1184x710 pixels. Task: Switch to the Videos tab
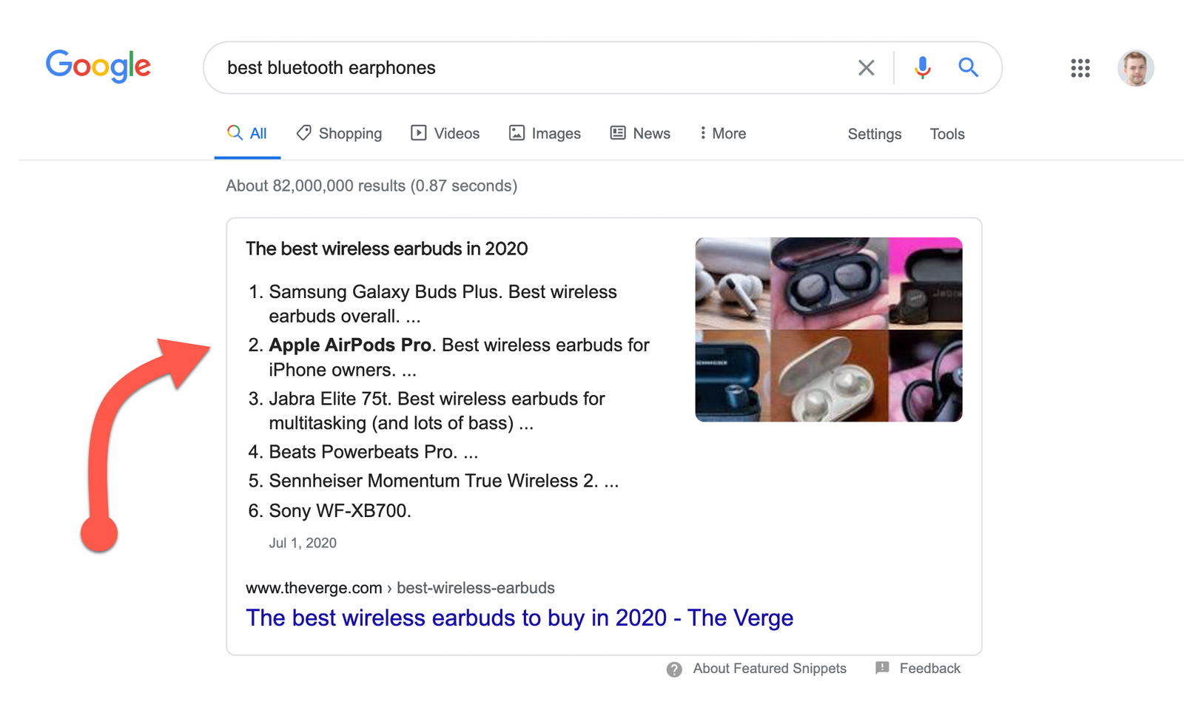445,133
